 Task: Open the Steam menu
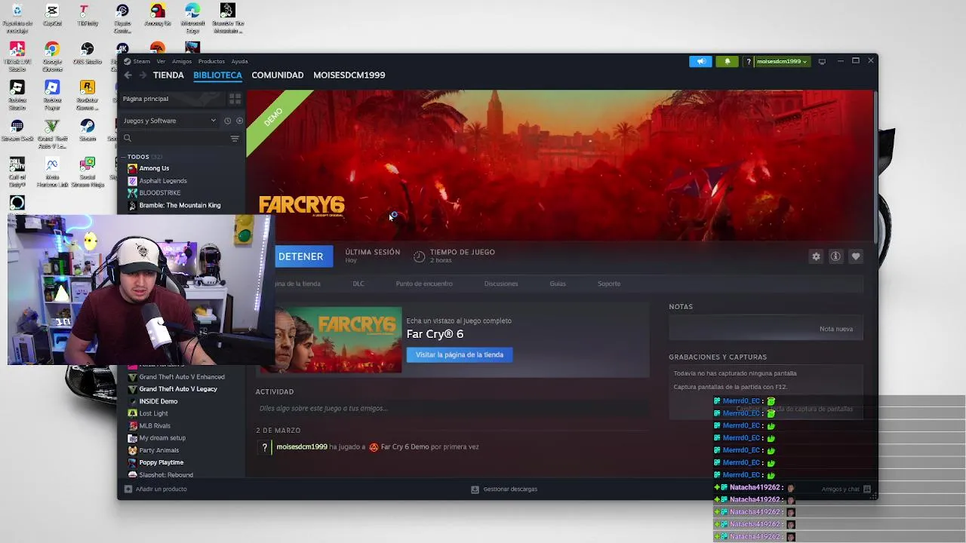coord(141,61)
